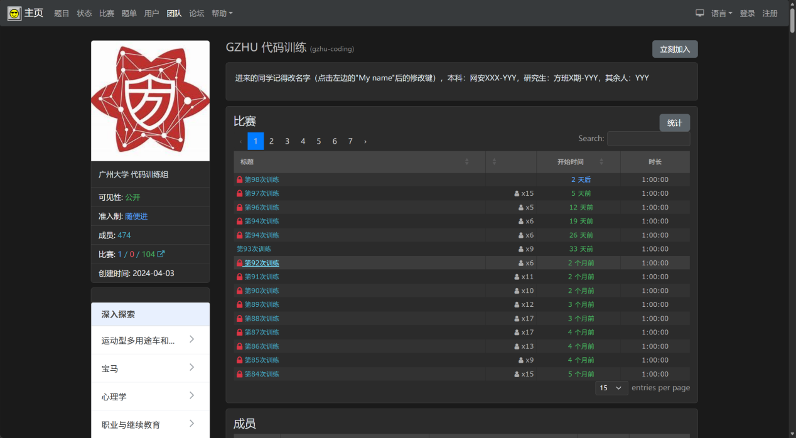This screenshot has width=796, height=438.
Task: Click participant icon x5 on 第96次训练 row
Action: tap(521, 207)
